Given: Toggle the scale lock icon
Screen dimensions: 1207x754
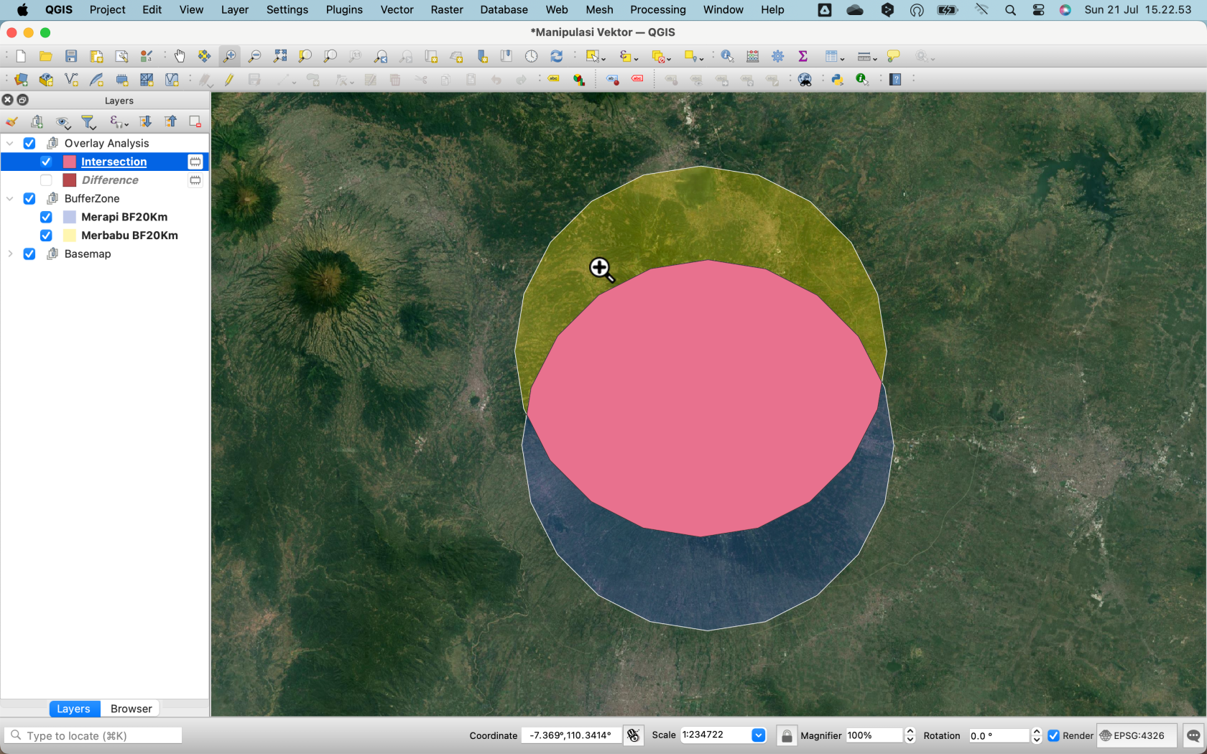Looking at the screenshot, I should (x=787, y=735).
